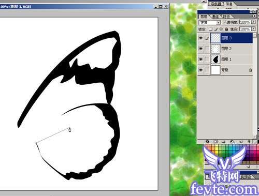
Task: Enable lock image pixels brush icon
Action: tap(216, 29)
